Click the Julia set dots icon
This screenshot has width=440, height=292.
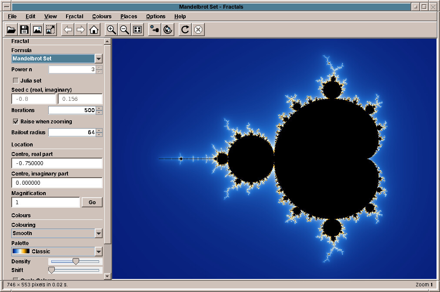point(155,30)
